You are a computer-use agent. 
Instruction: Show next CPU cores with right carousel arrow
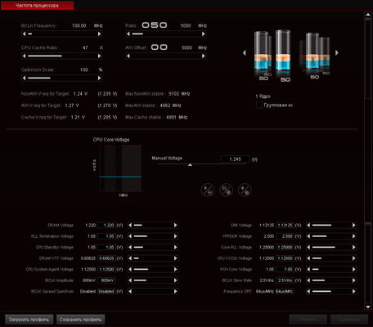[337, 52]
